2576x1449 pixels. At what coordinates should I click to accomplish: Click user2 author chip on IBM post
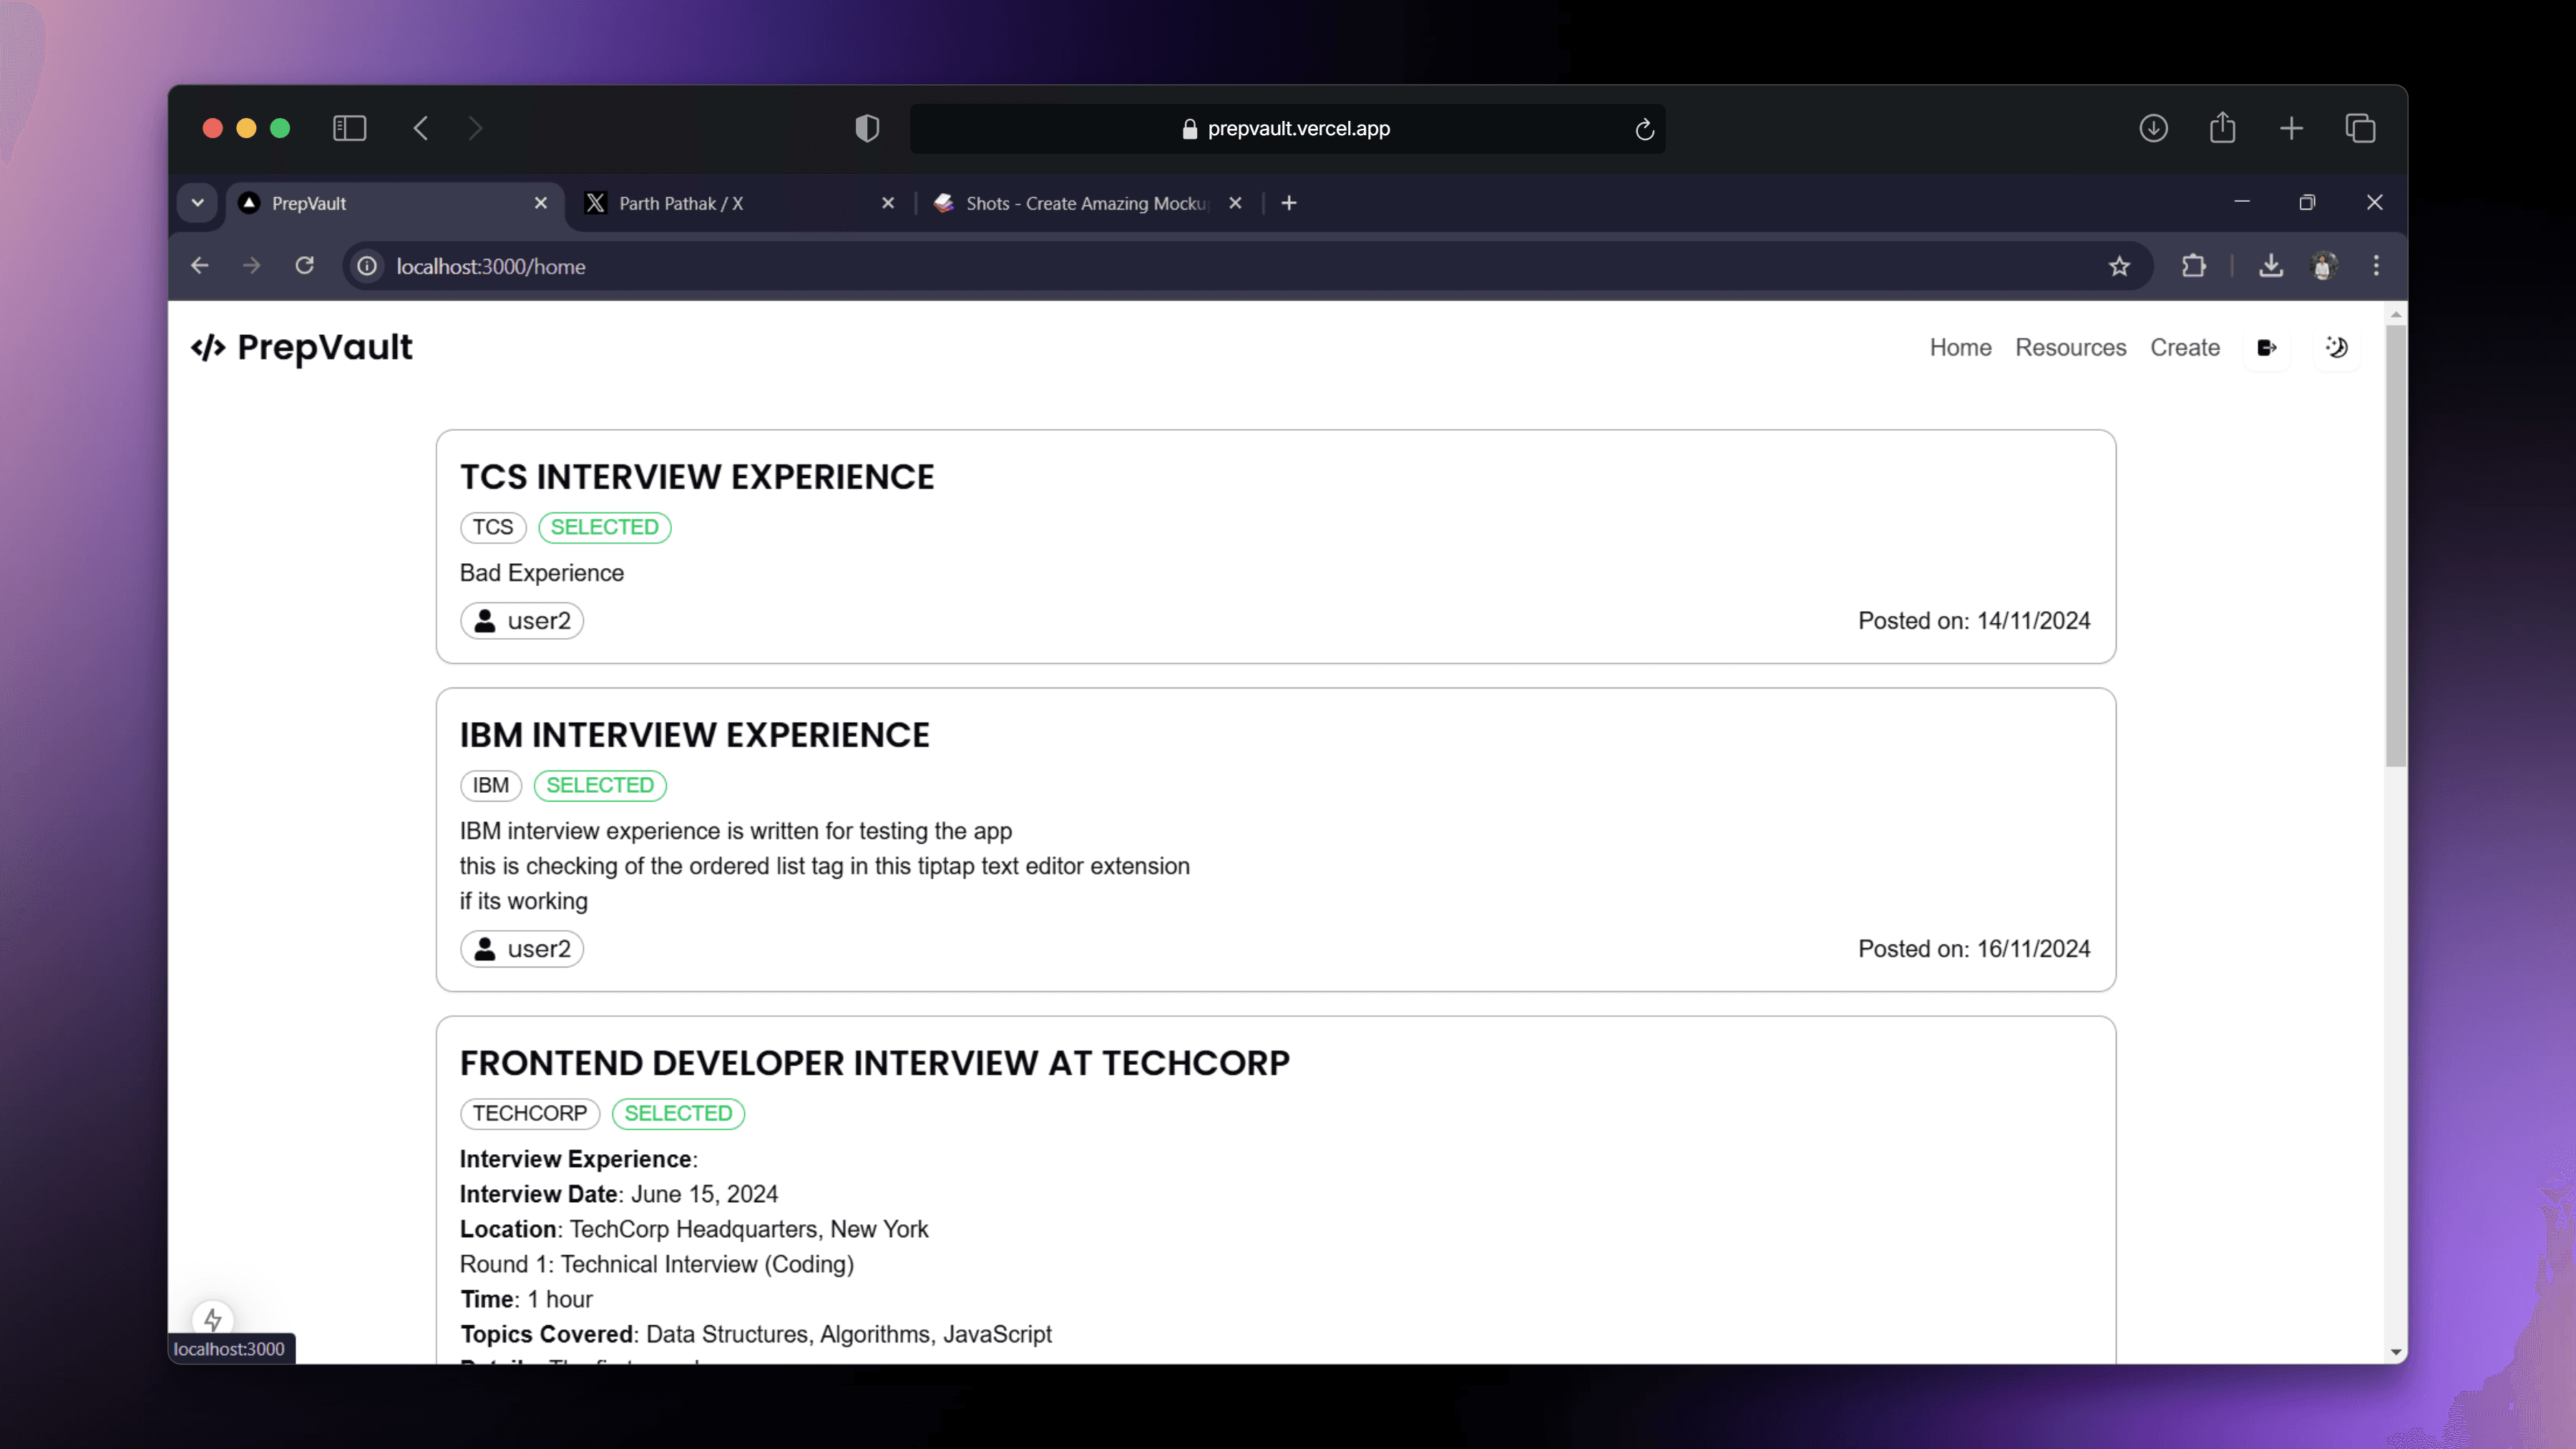[x=522, y=949]
